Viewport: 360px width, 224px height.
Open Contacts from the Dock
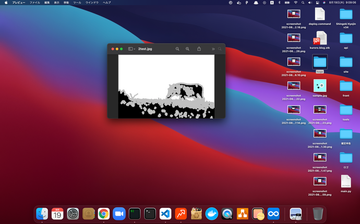click(x=88, y=214)
